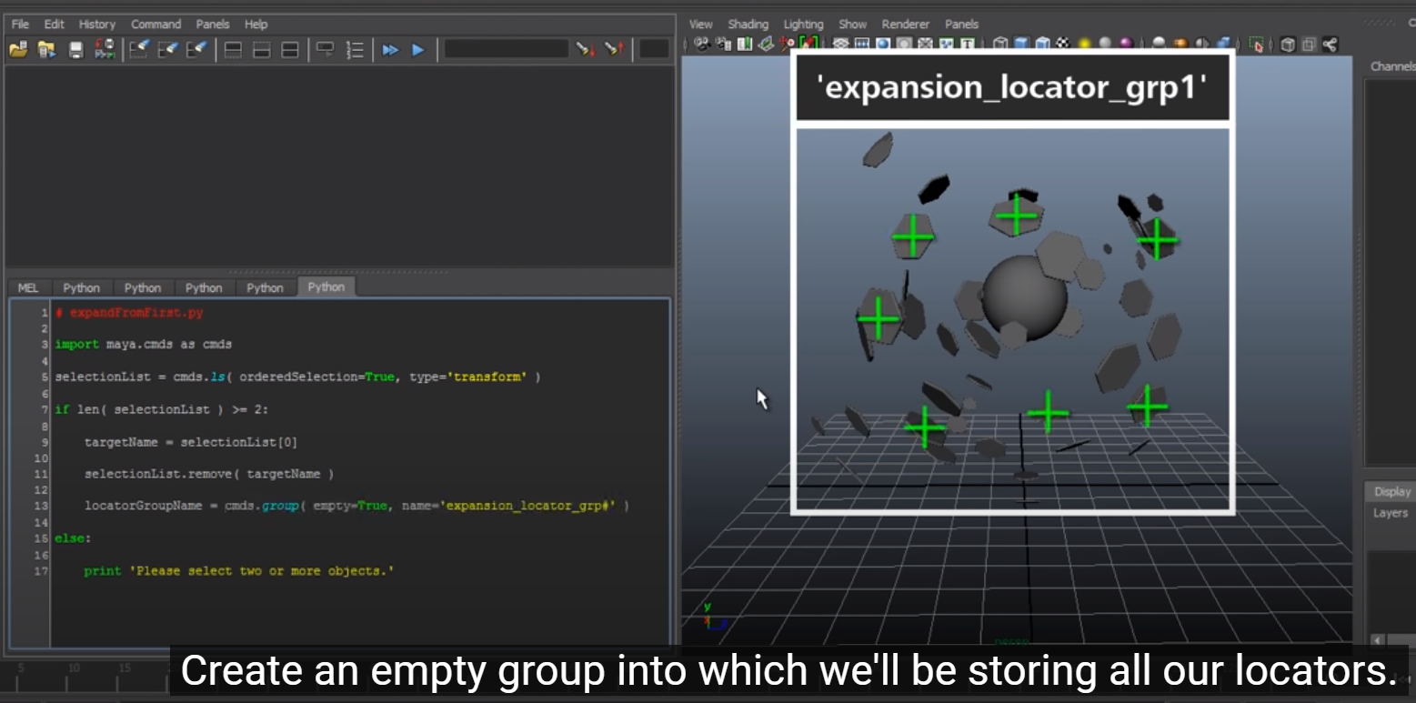The height and width of the screenshot is (703, 1416).
Task: Toggle the viewport Grid icon
Action: 839,44
